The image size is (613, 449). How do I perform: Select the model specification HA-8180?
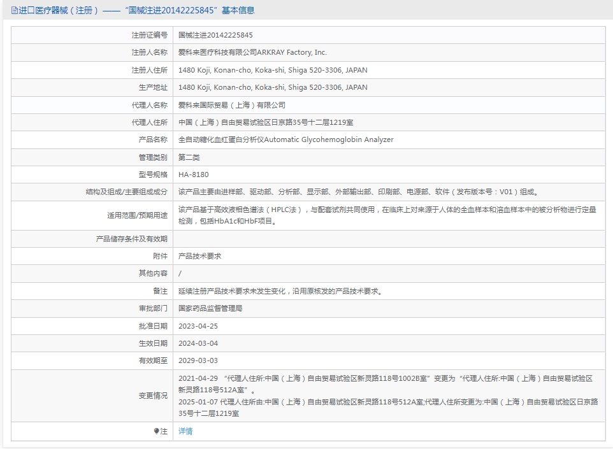[x=194, y=175]
